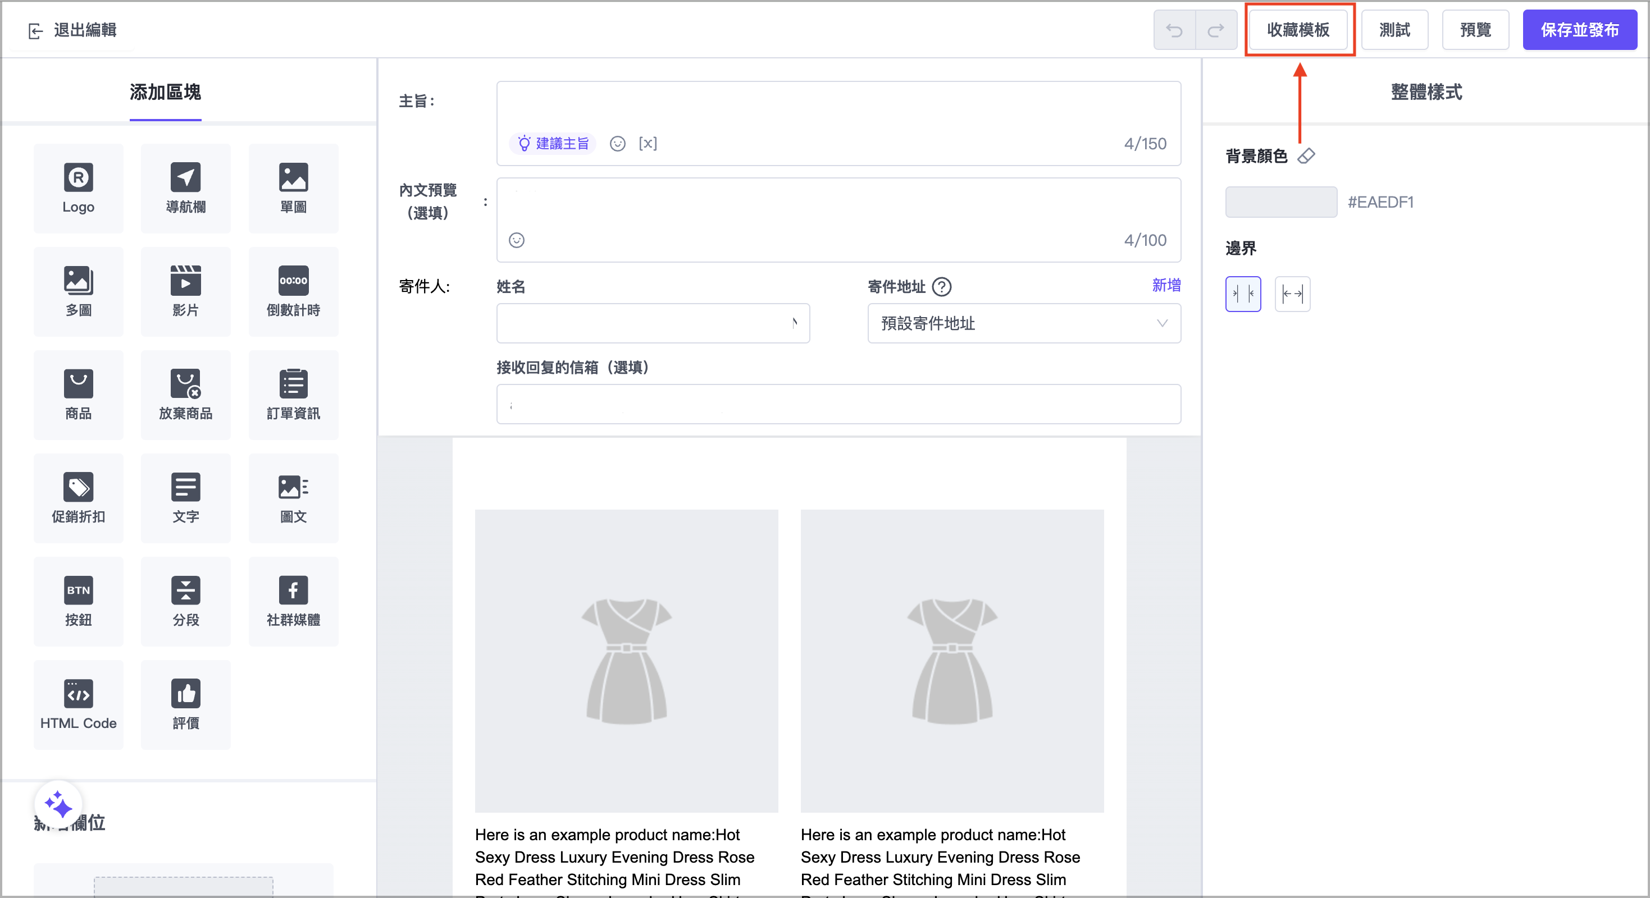
Task: Open emoji picker in subject field
Action: click(617, 143)
